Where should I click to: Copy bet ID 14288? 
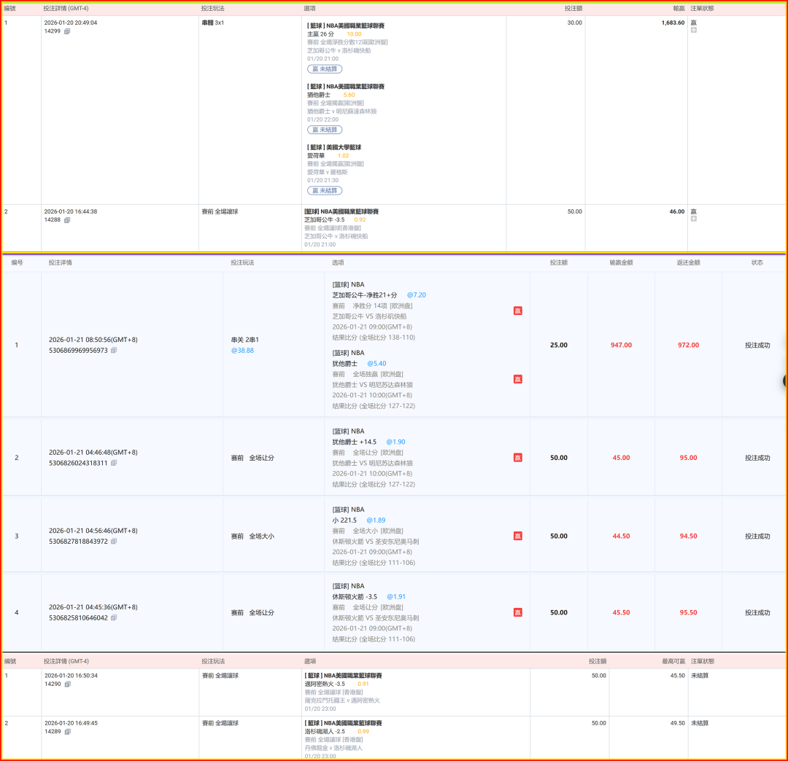(67, 220)
